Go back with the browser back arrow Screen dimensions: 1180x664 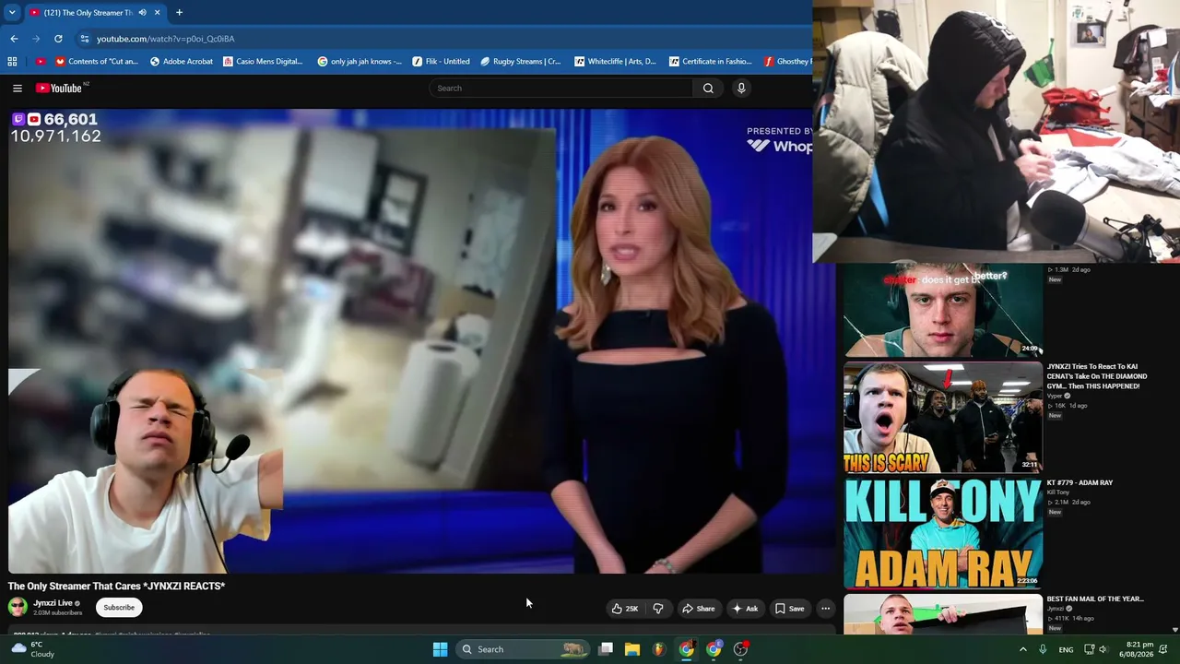click(14, 39)
